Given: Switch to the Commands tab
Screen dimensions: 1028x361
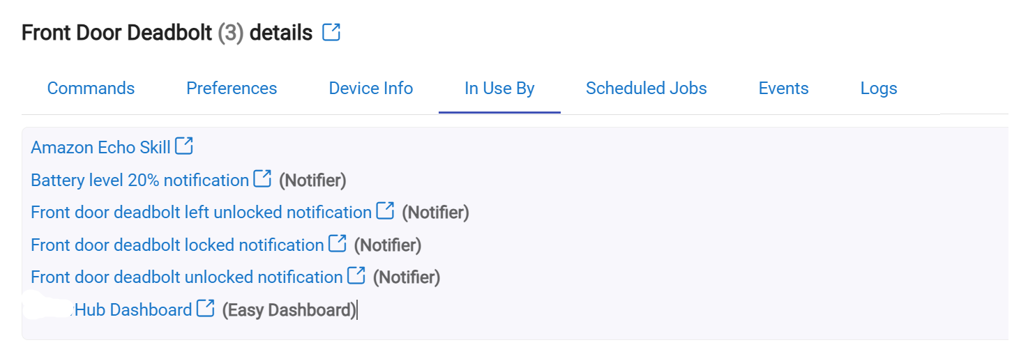Looking at the screenshot, I should [91, 89].
